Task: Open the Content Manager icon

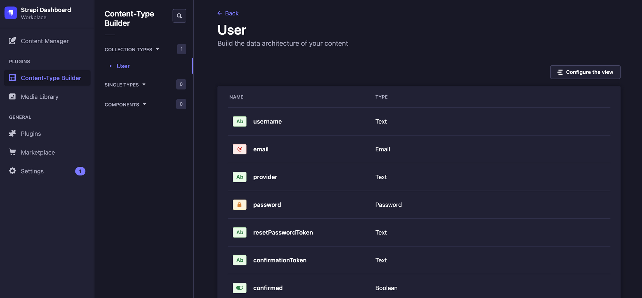Action: pyautogui.click(x=12, y=41)
